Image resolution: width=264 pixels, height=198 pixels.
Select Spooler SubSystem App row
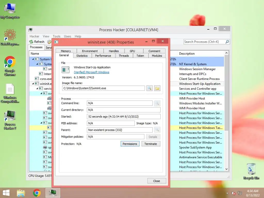click(x=195, y=147)
